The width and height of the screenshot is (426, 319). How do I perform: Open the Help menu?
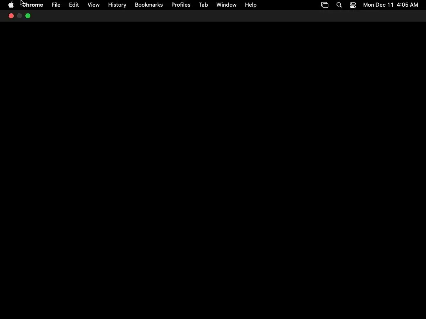pyautogui.click(x=250, y=5)
